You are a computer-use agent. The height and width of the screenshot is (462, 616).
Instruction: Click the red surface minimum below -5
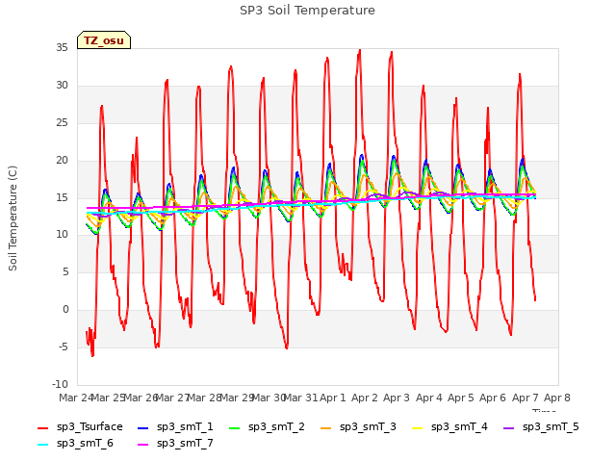pyautogui.click(x=92, y=355)
